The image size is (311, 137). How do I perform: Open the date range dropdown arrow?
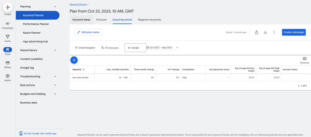177,48
